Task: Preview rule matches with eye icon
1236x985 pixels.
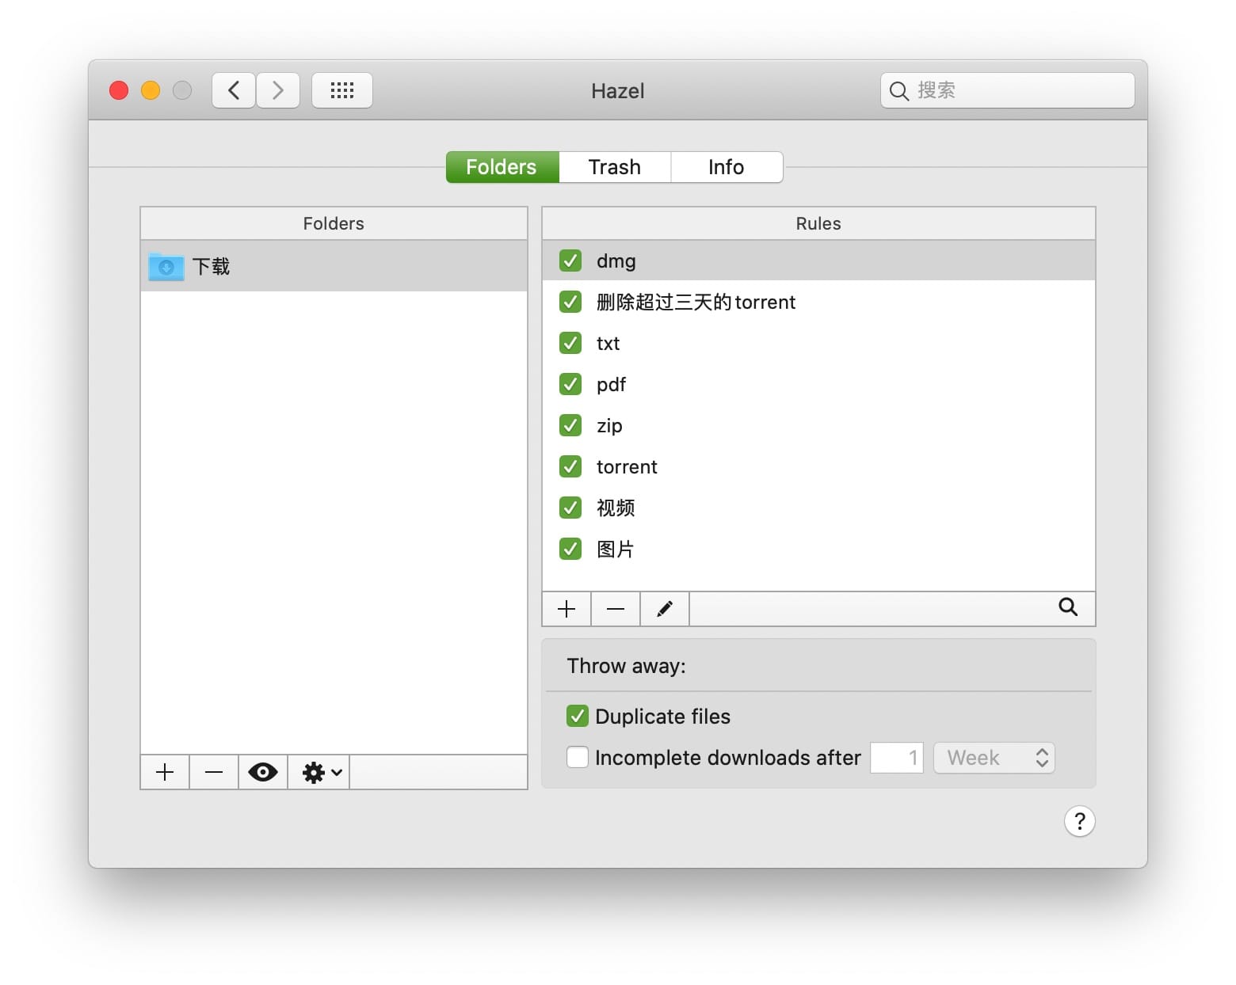Action: click(263, 772)
